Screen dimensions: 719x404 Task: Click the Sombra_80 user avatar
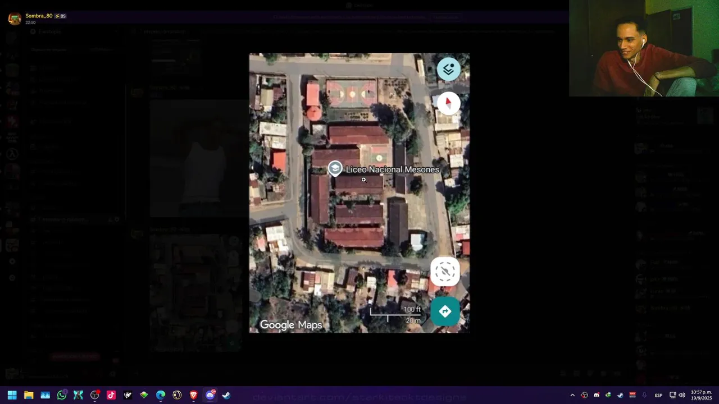(x=15, y=19)
